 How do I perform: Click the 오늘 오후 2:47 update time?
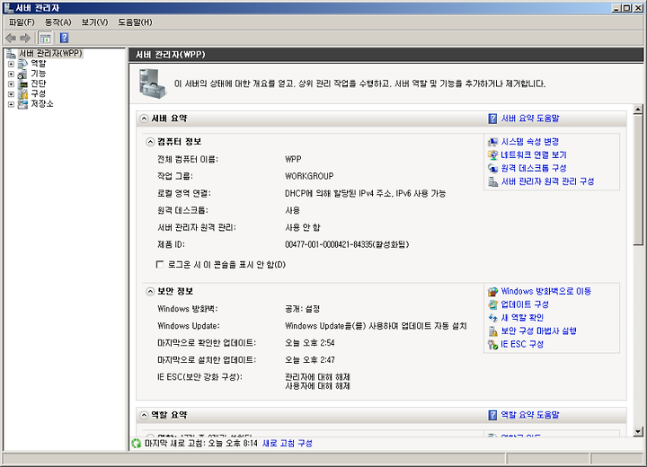tap(310, 360)
